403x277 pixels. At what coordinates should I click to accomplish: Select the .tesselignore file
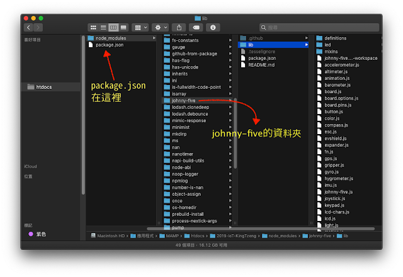tap(273, 52)
